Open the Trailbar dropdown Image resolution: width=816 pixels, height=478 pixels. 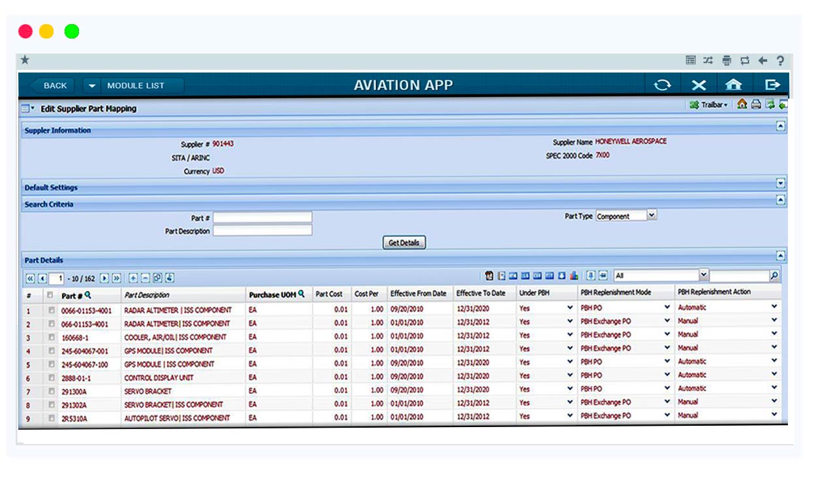pyautogui.click(x=709, y=104)
